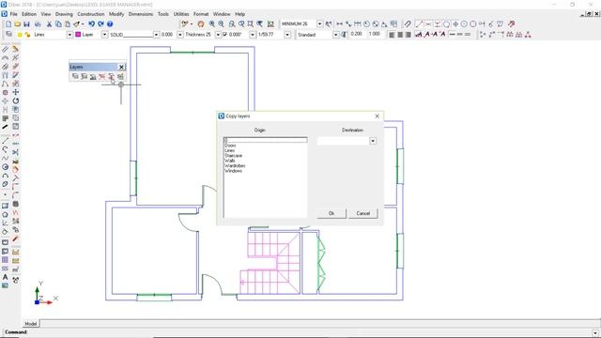Open Help with blue question icon
The width and height of the screenshot is (601, 338).
click(110, 24)
